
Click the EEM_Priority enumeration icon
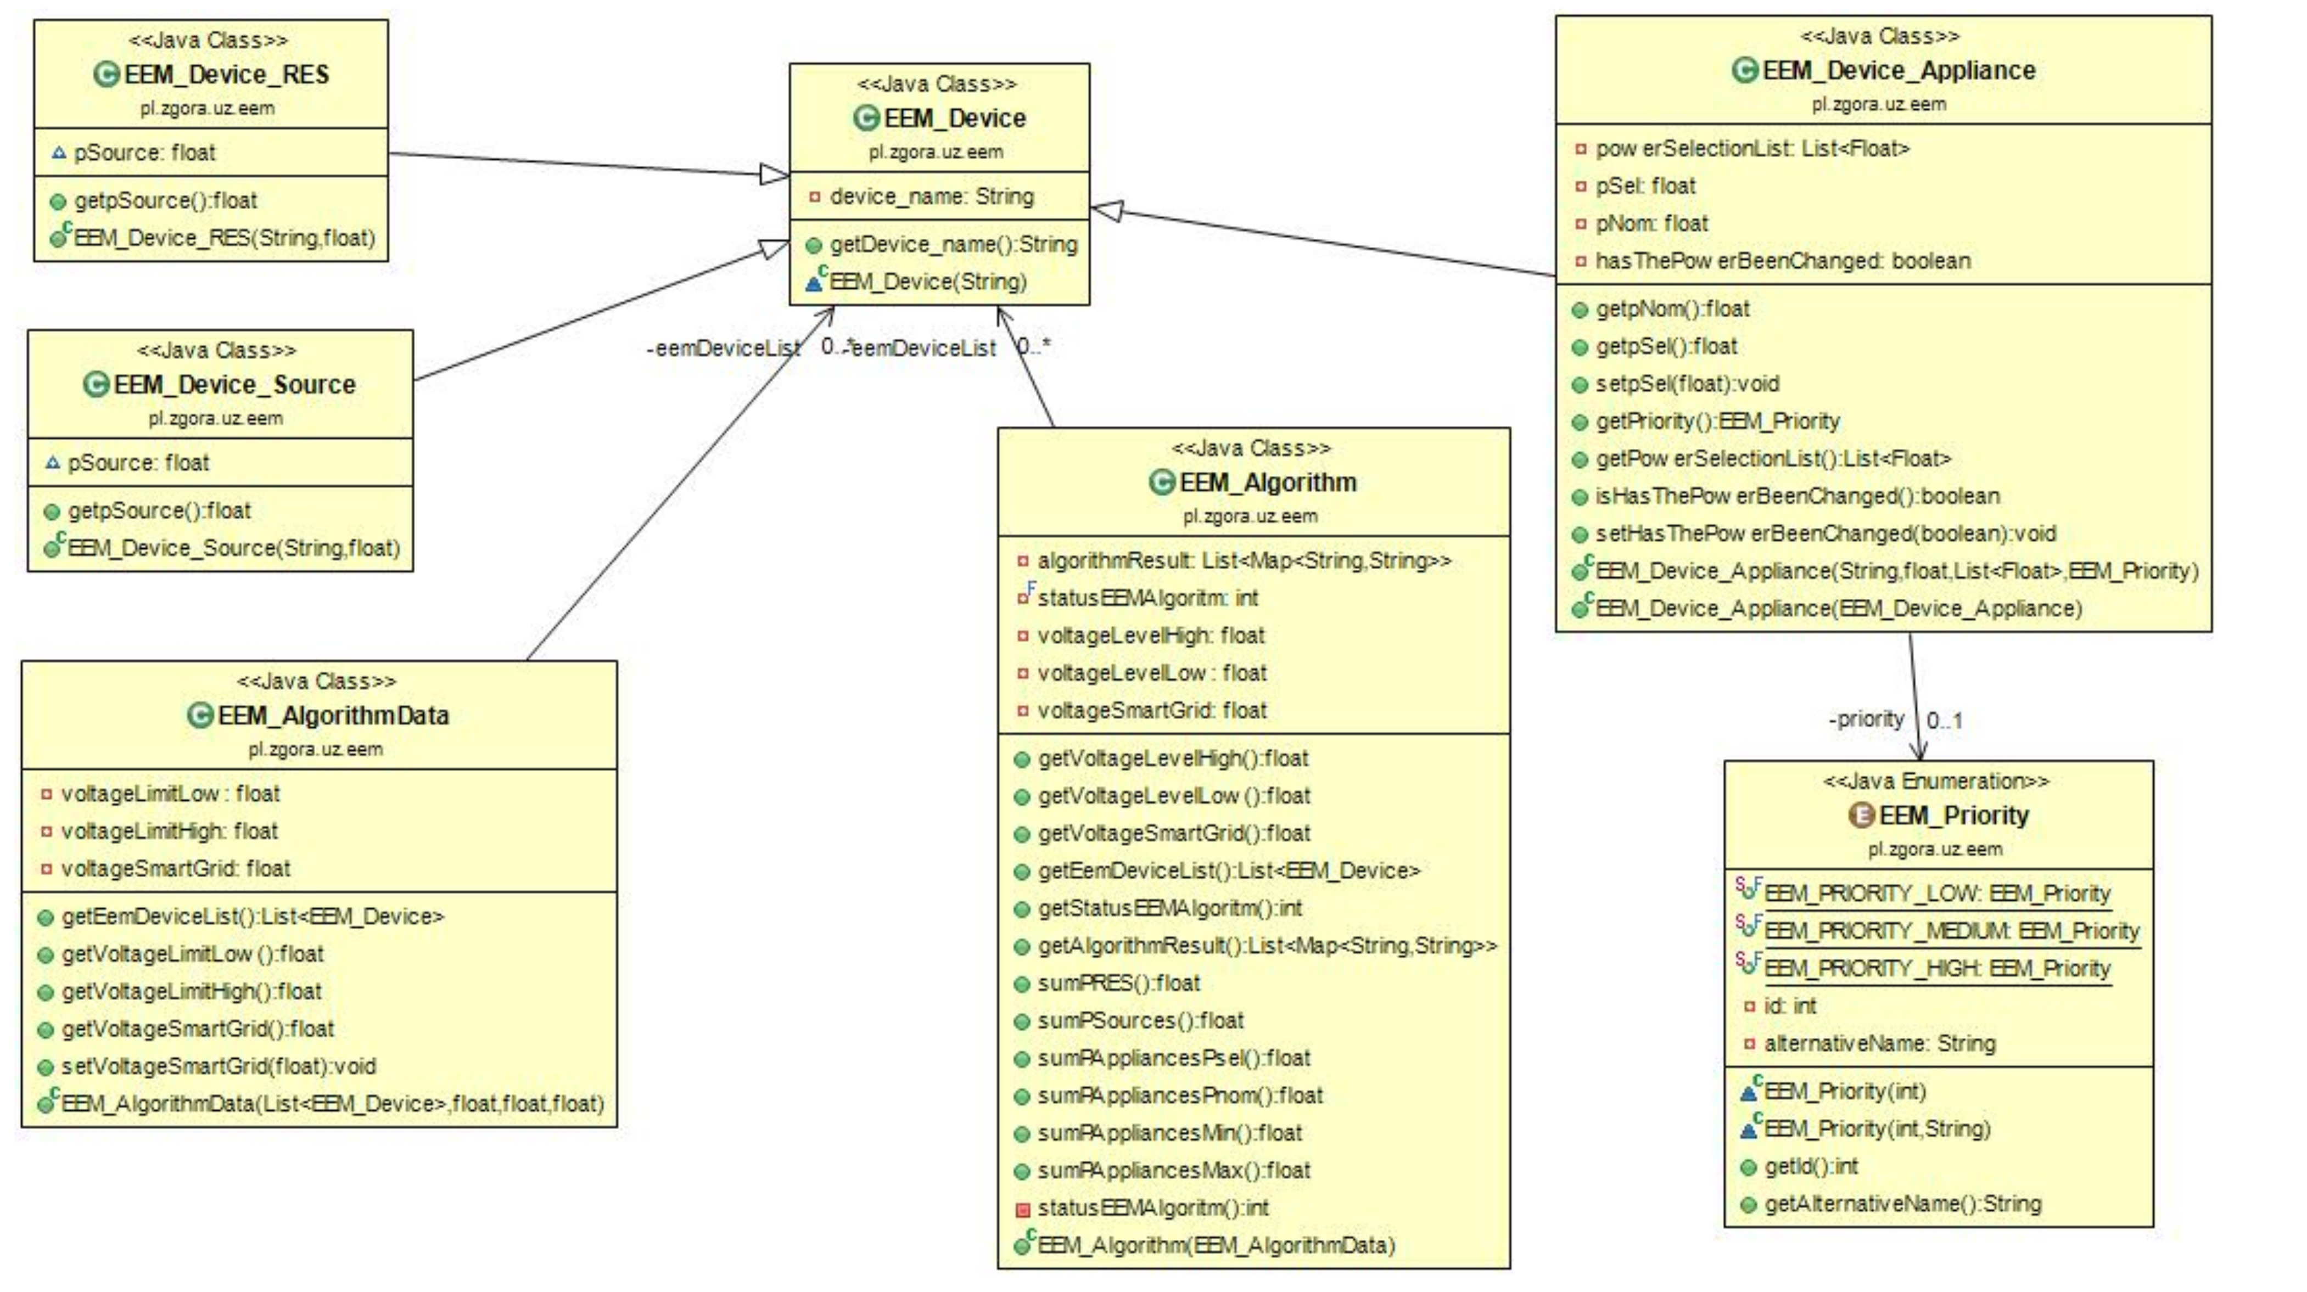[1861, 815]
